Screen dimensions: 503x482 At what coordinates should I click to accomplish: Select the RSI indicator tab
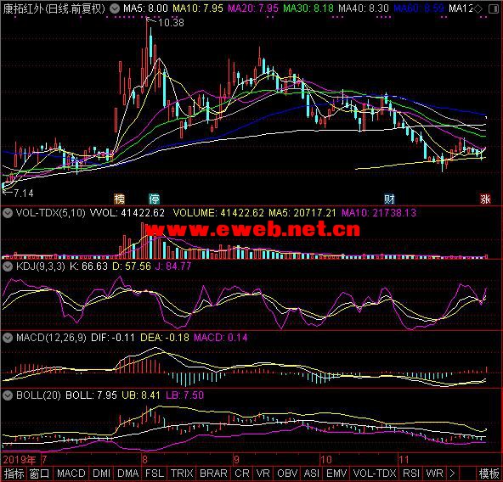[x=411, y=474]
